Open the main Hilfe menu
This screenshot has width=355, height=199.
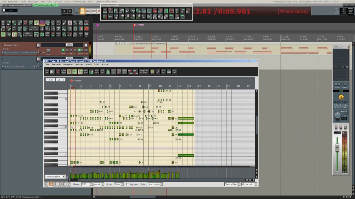[x=90, y=2]
